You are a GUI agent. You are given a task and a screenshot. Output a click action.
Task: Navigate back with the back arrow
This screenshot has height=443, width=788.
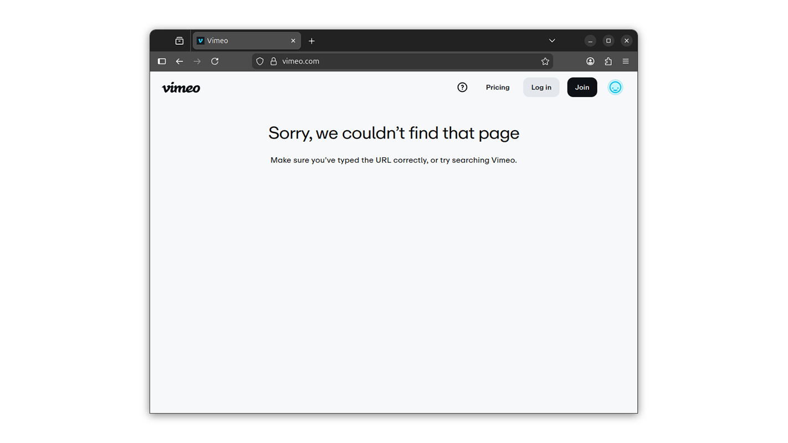(179, 61)
